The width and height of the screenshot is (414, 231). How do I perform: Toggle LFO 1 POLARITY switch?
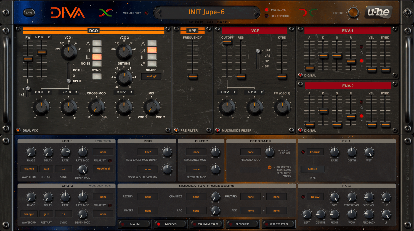coord(110,160)
